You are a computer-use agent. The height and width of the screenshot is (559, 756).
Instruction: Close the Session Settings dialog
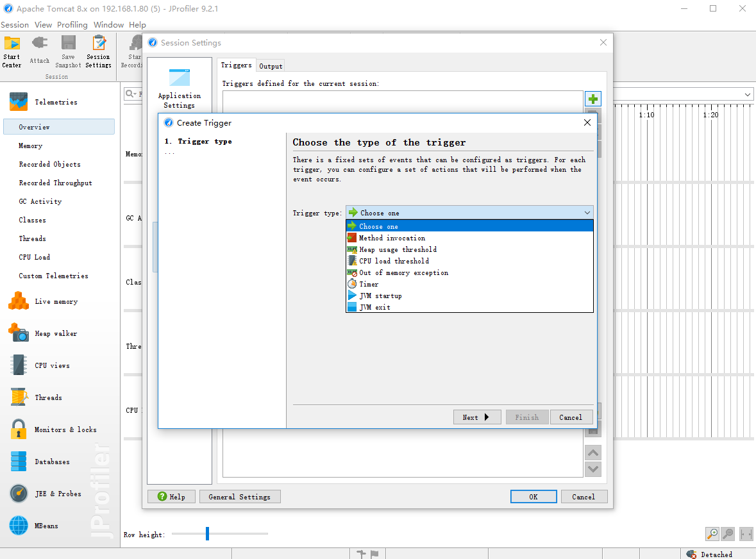[x=603, y=42]
